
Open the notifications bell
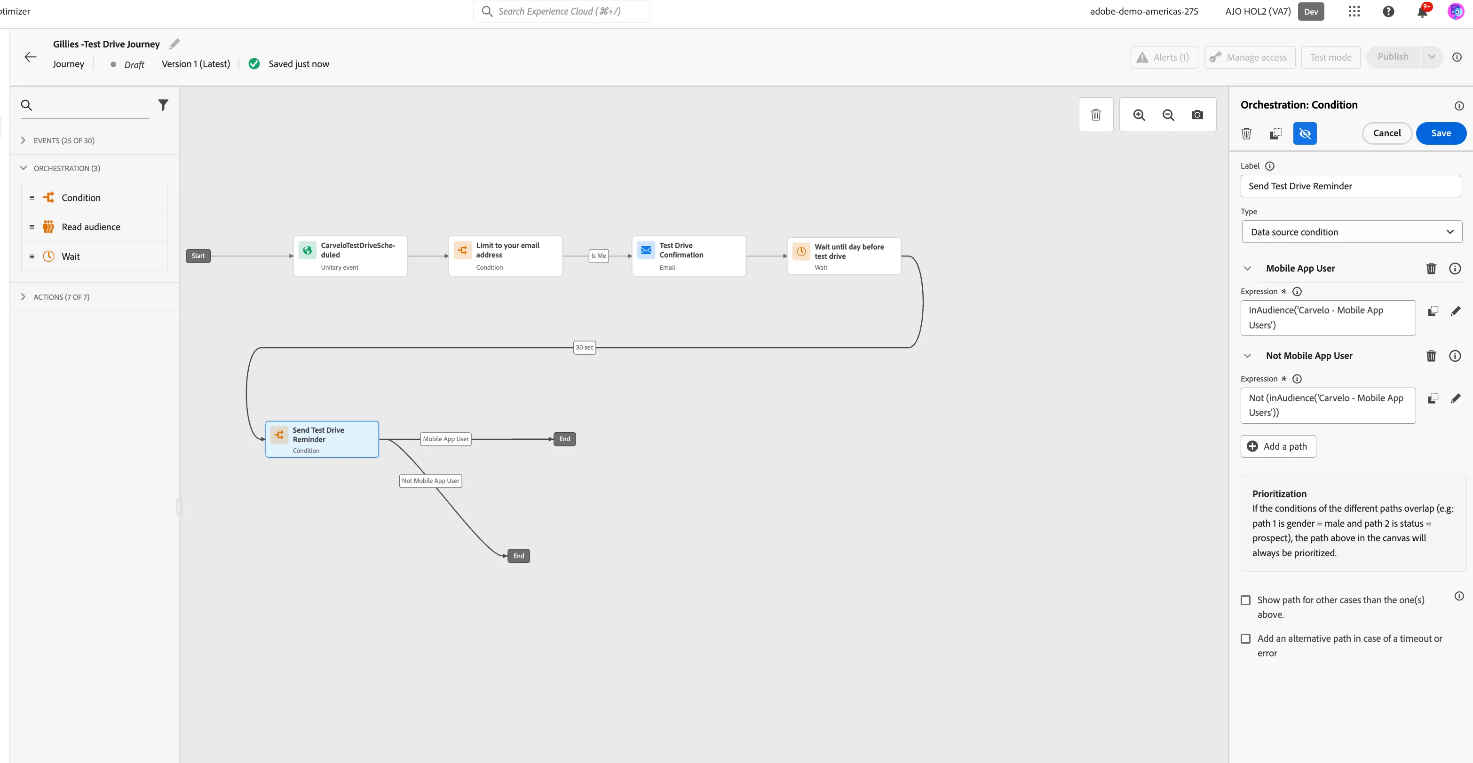[x=1422, y=11]
